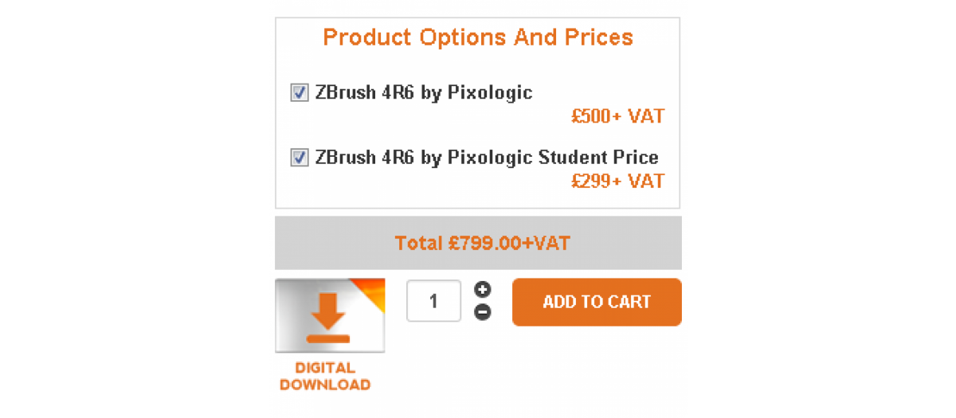Uncheck the Student Price option checkbox
Image resolution: width=956 pixels, height=418 pixels.
(x=300, y=158)
